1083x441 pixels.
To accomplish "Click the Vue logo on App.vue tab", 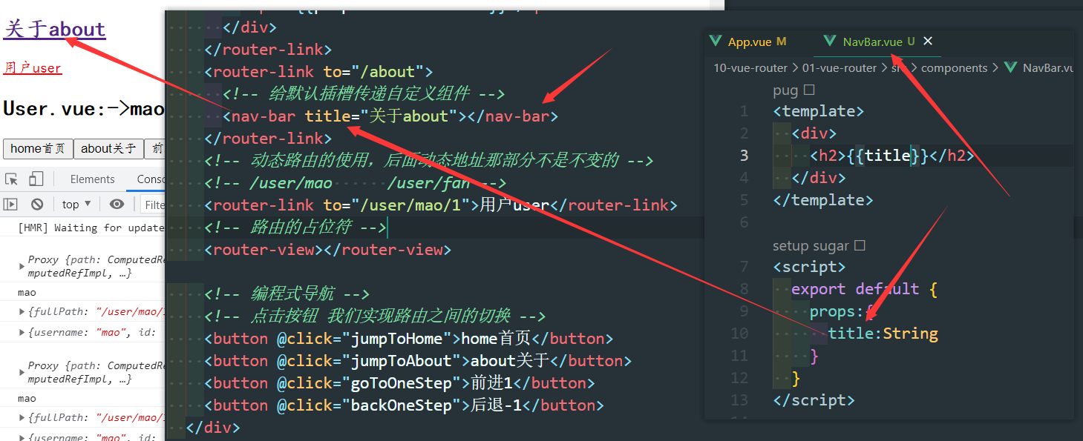I will tap(716, 42).
